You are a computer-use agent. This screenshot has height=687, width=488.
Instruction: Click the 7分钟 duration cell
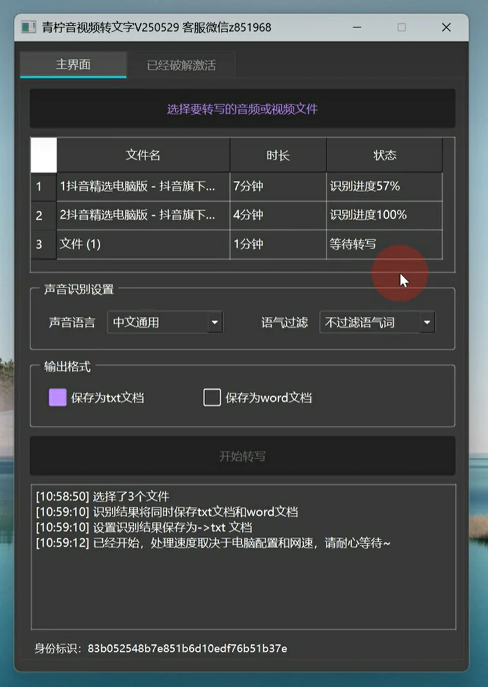278,187
